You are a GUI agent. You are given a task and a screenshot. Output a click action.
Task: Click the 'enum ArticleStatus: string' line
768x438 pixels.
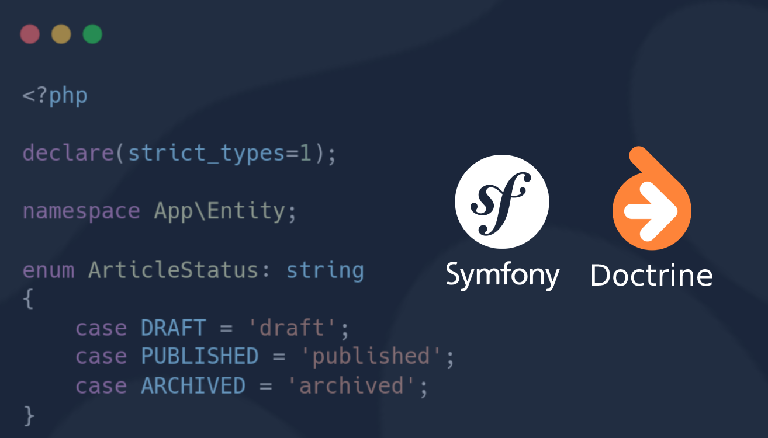click(193, 270)
